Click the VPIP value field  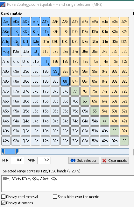pos(44,160)
